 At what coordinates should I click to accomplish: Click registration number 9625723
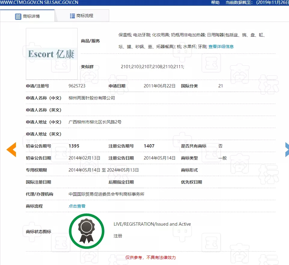pyautogui.click(x=77, y=86)
